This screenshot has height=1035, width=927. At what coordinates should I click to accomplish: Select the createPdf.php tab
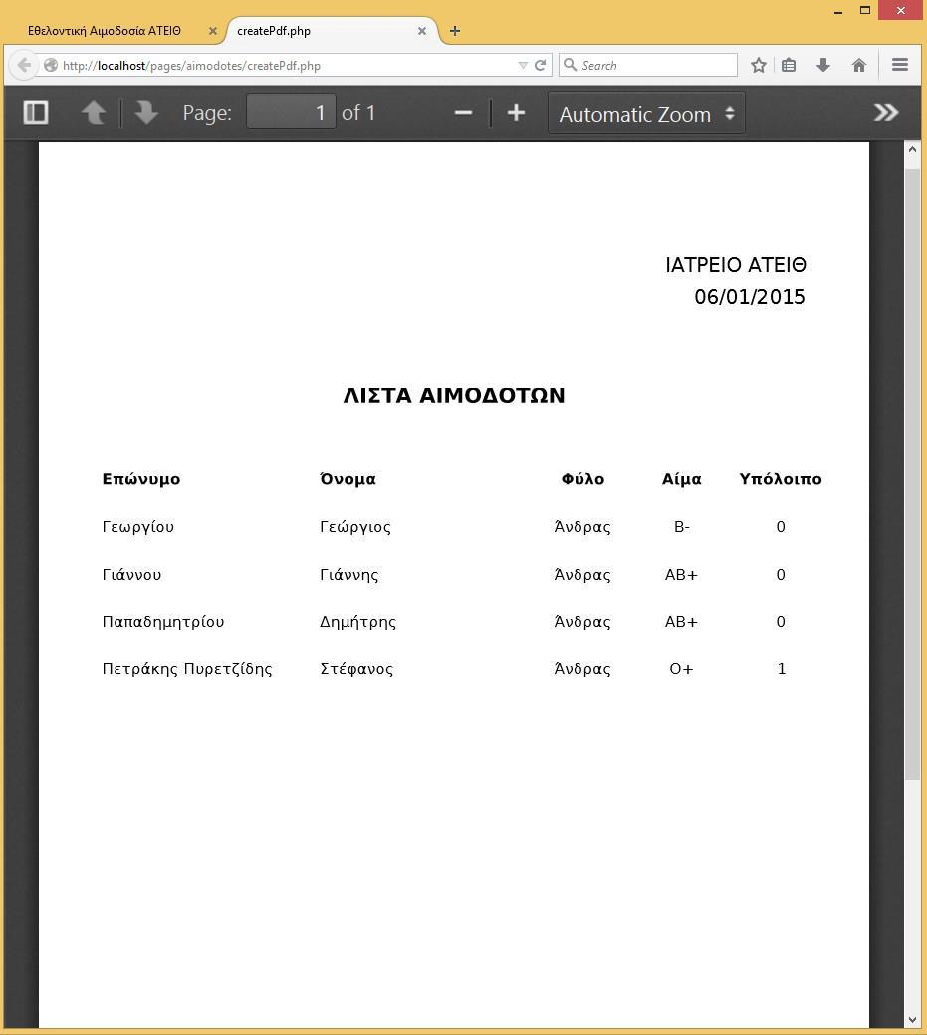[x=274, y=31]
